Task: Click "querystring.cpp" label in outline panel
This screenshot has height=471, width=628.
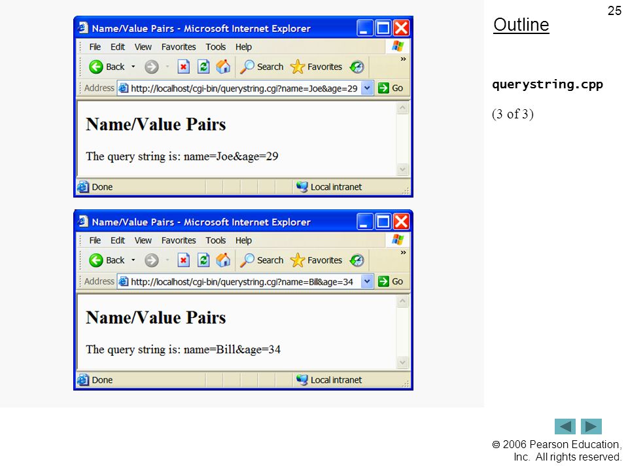Action: point(548,84)
